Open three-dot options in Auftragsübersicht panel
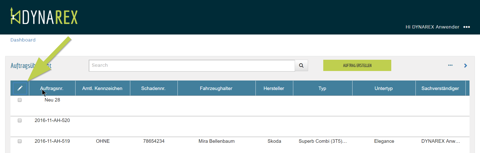Screen dimensions: 480x153 [450, 65]
